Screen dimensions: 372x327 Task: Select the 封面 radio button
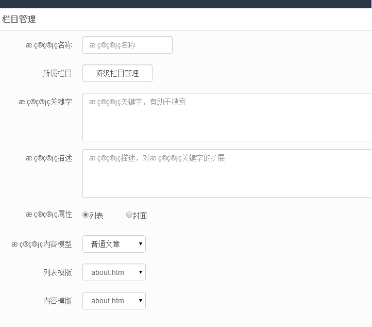(129, 215)
